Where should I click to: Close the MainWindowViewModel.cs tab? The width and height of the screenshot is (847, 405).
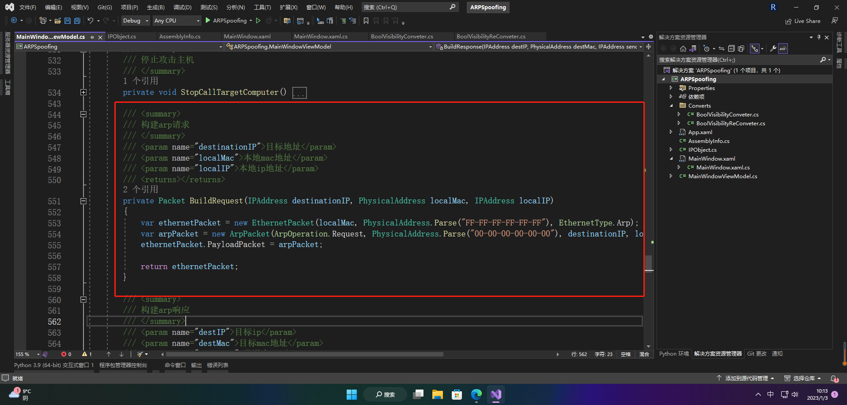click(x=100, y=37)
